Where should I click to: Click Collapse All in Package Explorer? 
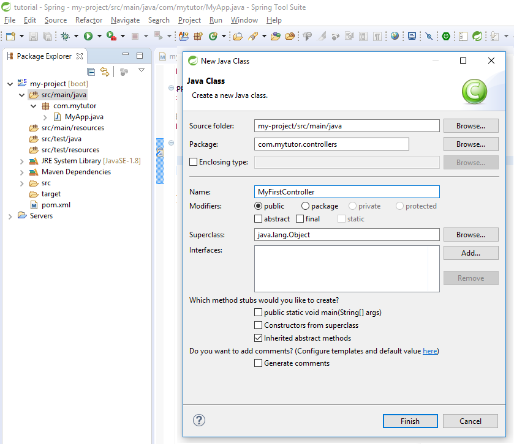[91, 72]
